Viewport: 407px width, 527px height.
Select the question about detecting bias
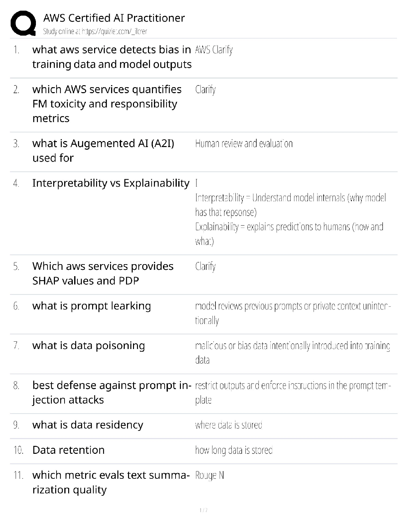coord(112,57)
